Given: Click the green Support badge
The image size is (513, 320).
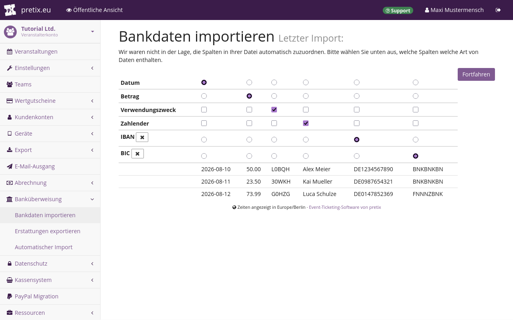Looking at the screenshot, I should tap(398, 10).
